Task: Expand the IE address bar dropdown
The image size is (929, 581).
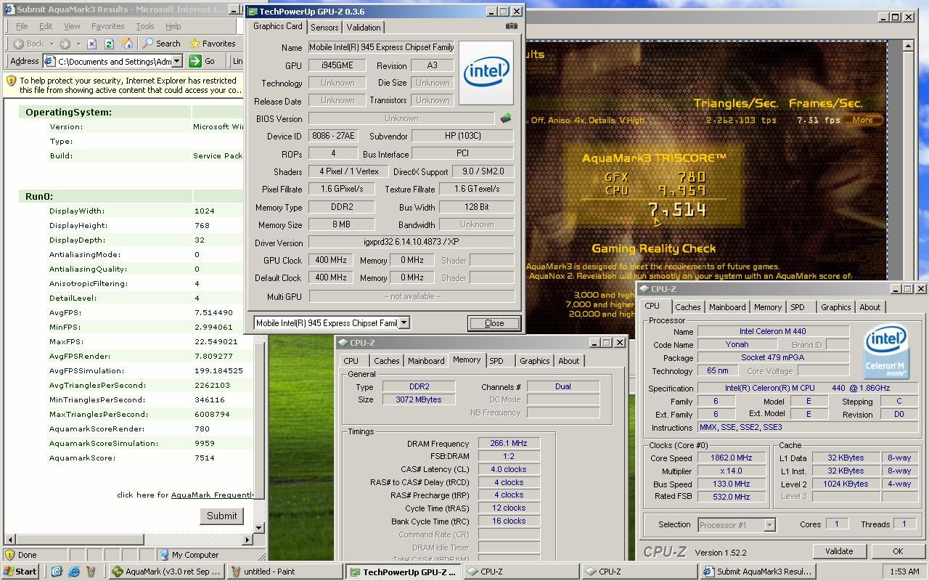Action: tap(178, 61)
